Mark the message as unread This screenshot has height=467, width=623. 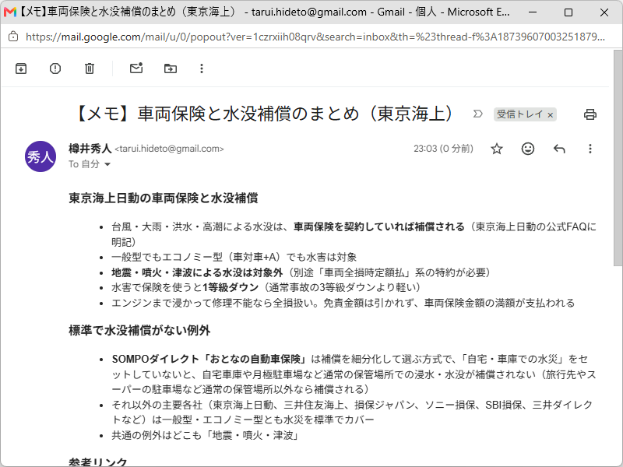coord(136,68)
